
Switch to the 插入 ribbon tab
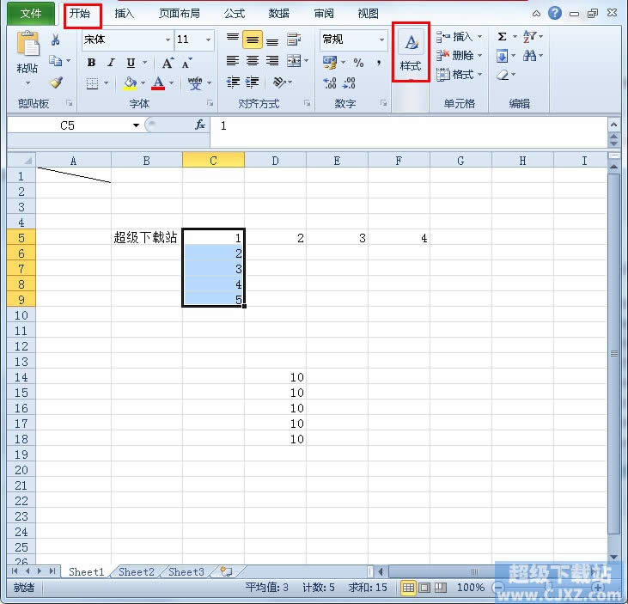tap(125, 14)
